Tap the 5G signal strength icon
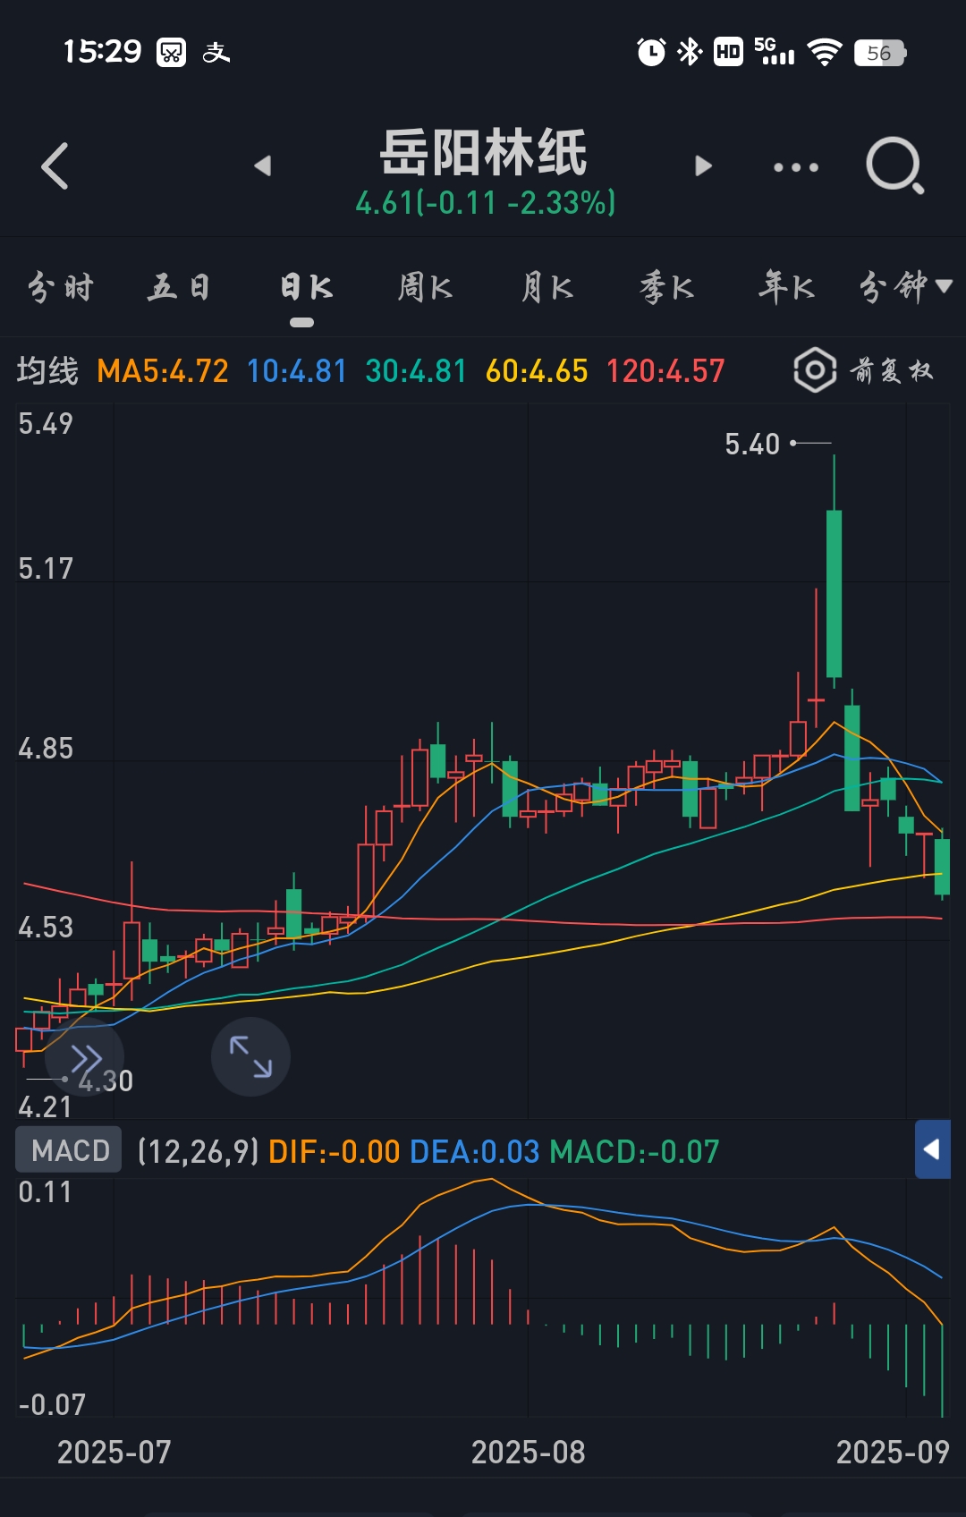The image size is (966, 1517). 775,52
